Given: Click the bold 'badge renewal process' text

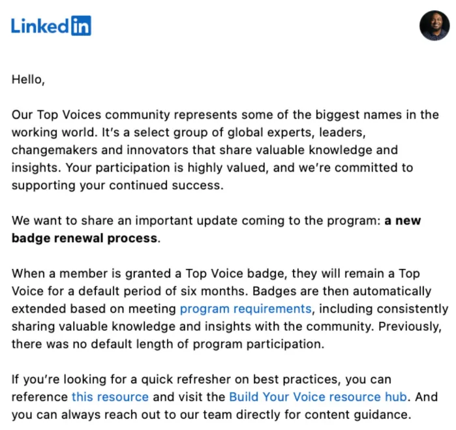Looking at the screenshot, I should 84,238.
